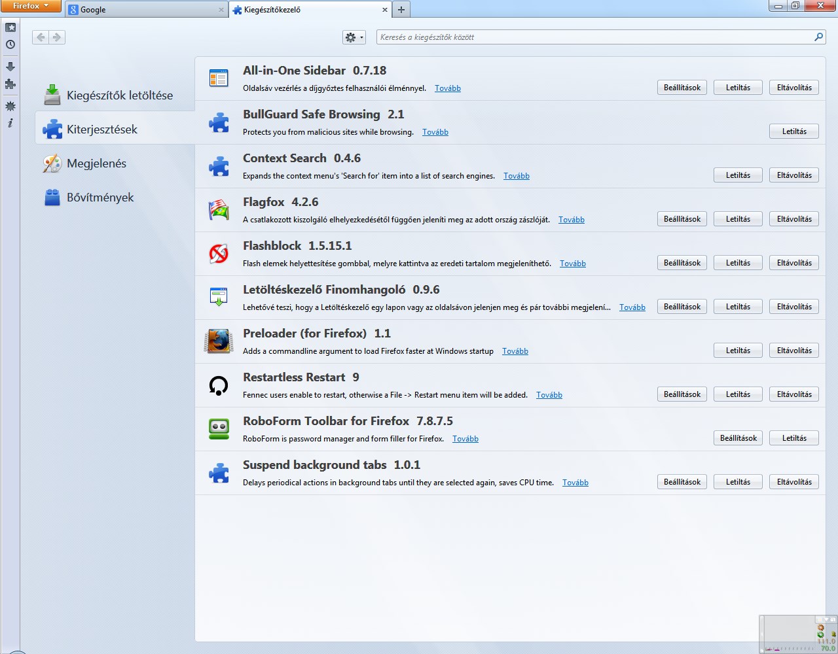Open the Firefox application menu button
Screen dimensions: 838x654
coord(31,6)
